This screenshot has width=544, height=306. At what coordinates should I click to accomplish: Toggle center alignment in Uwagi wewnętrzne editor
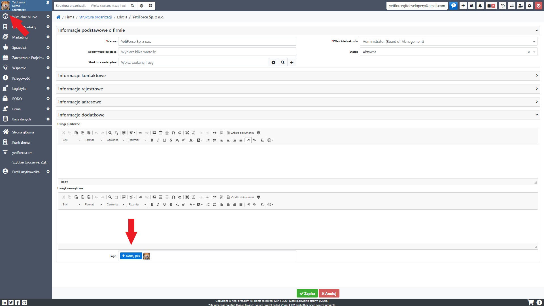(228, 205)
